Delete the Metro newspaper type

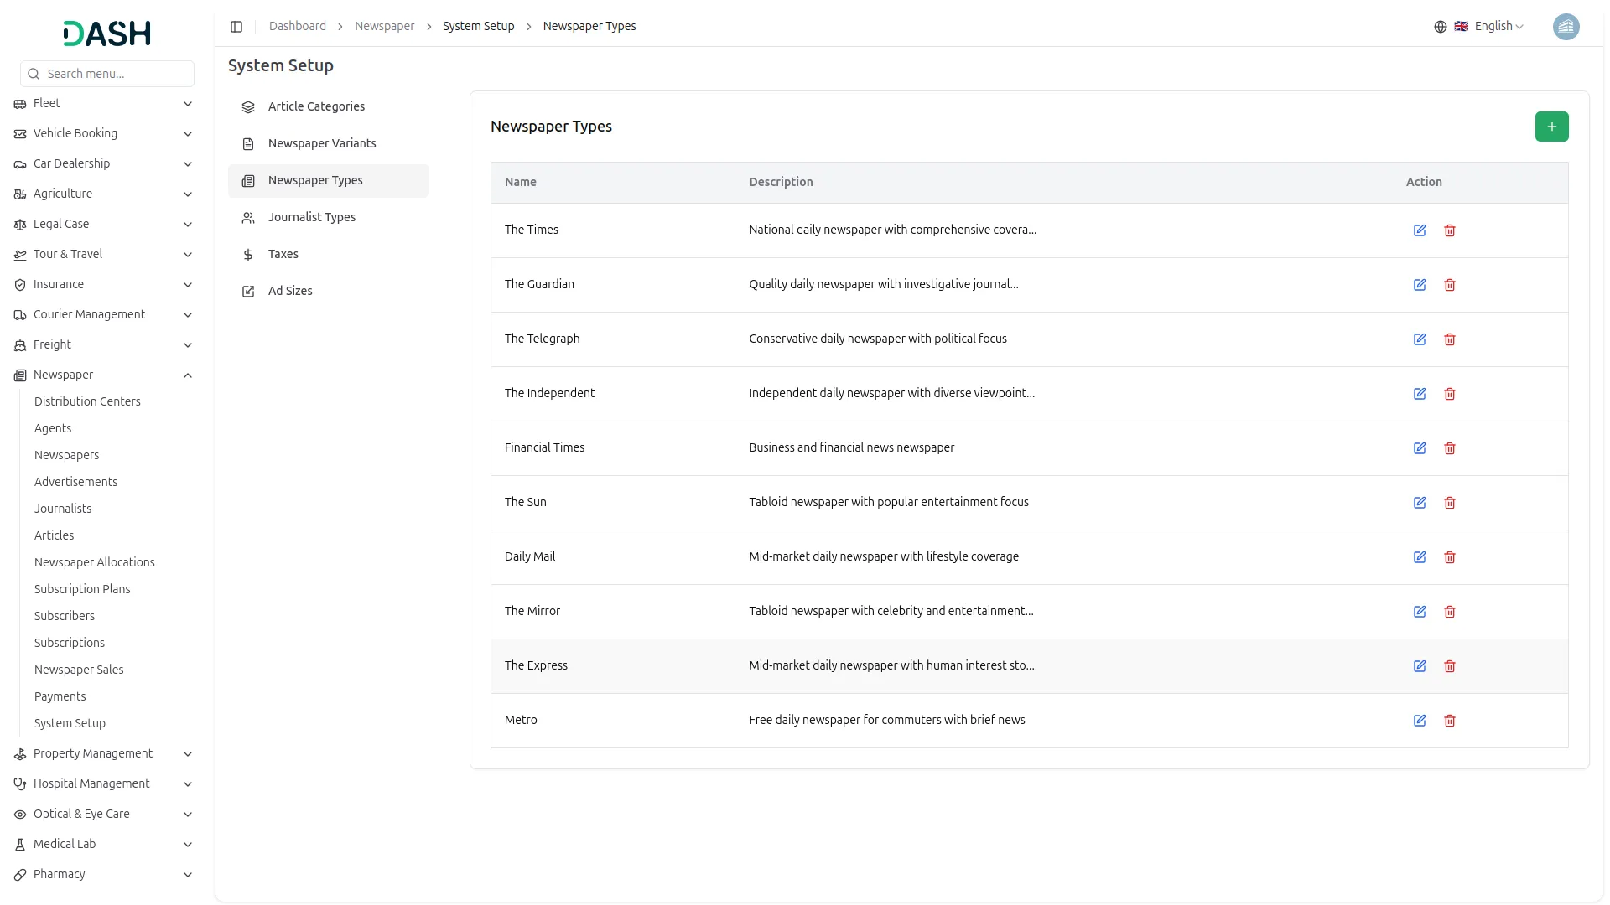pyautogui.click(x=1450, y=721)
